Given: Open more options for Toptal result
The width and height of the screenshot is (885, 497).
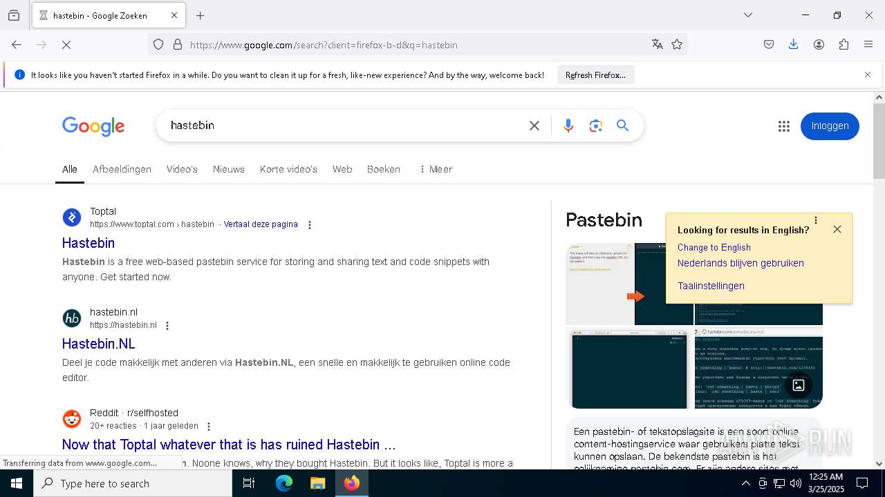Looking at the screenshot, I should coord(310,225).
